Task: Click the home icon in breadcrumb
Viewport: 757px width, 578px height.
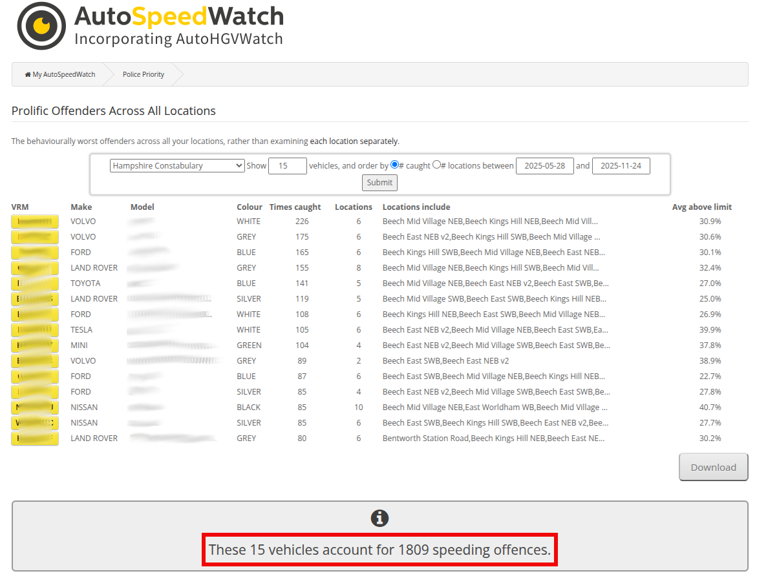Action: coord(28,75)
